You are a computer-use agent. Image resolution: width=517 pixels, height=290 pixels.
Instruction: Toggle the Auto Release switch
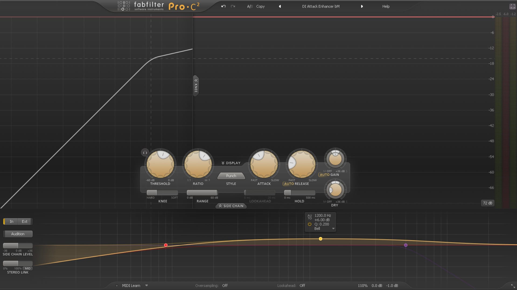pyautogui.click(x=289, y=184)
